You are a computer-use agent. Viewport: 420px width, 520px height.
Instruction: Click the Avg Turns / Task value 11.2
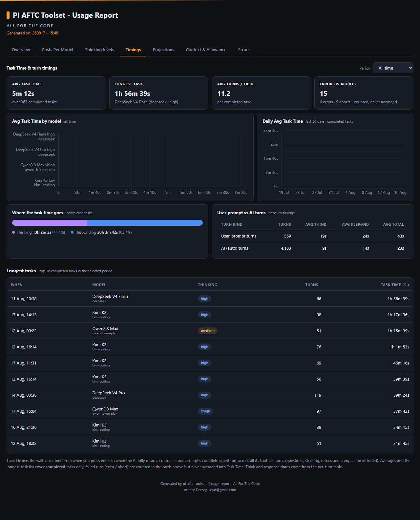(224, 94)
